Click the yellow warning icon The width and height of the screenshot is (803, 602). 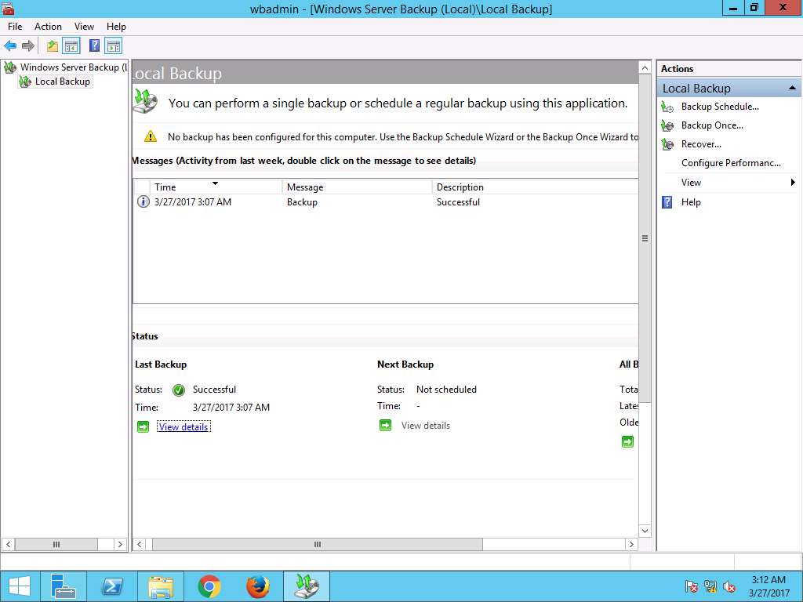(x=150, y=136)
